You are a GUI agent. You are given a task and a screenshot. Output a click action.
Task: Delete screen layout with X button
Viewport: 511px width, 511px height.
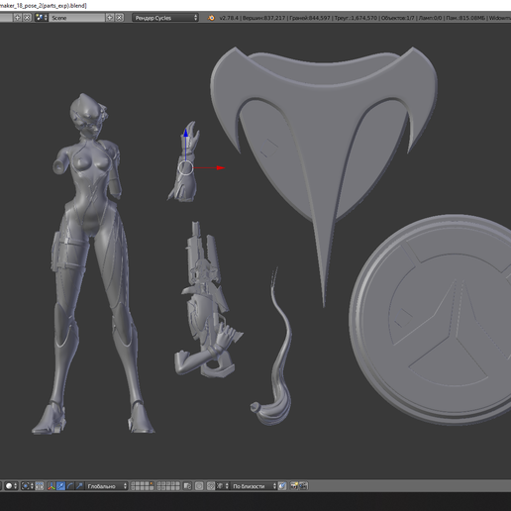(27, 18)
